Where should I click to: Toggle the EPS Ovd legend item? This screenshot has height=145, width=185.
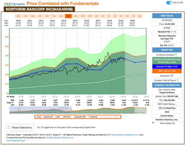[66, 117]
